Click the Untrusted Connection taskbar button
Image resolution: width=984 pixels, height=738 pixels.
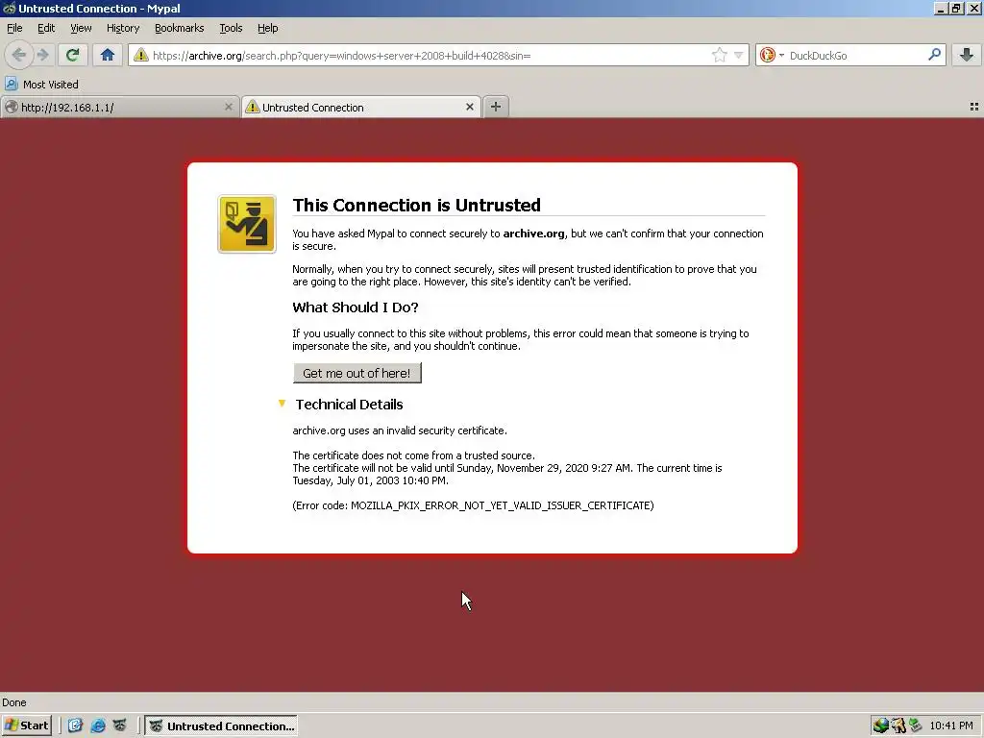pyautogui.click(x=221, y=726)
